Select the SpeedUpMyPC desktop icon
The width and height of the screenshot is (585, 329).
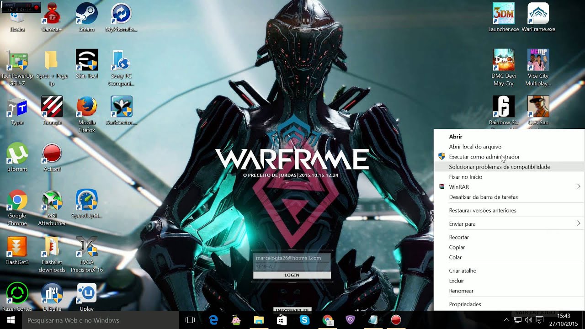tap(86, 204)
